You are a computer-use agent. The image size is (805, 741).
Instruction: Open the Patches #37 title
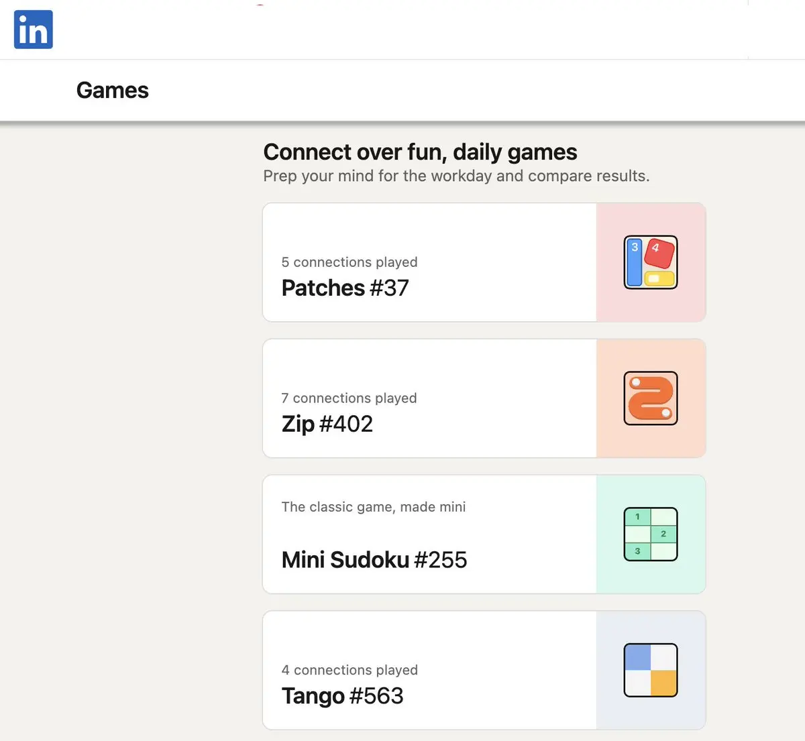(x=345, y=288)
